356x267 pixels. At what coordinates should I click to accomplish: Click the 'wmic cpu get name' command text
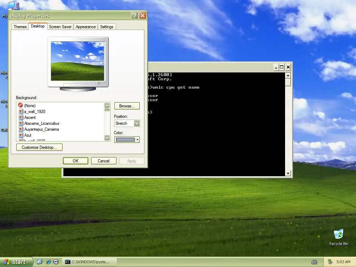[x=176, y=87]
